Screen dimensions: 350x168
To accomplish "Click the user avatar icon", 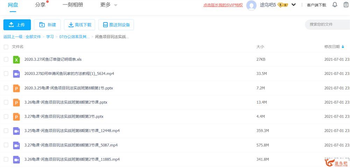I will click(251, 5).
